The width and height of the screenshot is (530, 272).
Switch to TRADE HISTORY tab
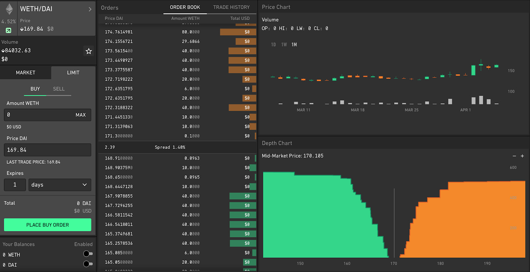click(x=231, y=7)
